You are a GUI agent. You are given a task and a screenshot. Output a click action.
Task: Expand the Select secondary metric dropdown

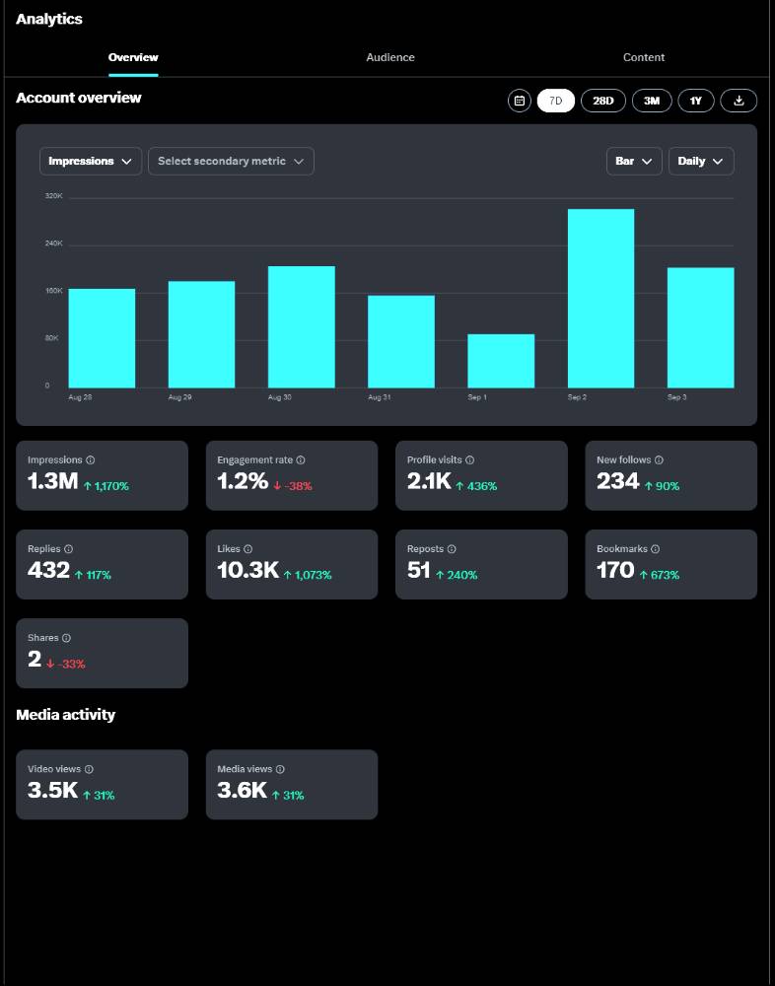click(231, 161)
